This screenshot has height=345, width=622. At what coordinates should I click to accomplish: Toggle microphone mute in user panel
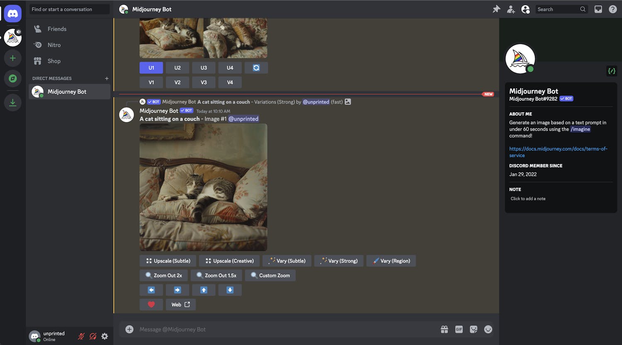(81, 336)
